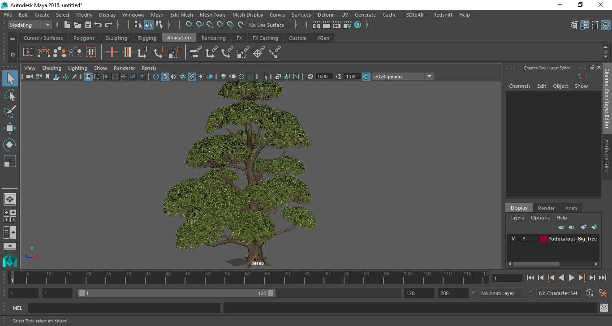Image resolution: width=612 pixels, height=326 pixels.
Task: Select the four view layout icon
Action: (x=10, y=216)
